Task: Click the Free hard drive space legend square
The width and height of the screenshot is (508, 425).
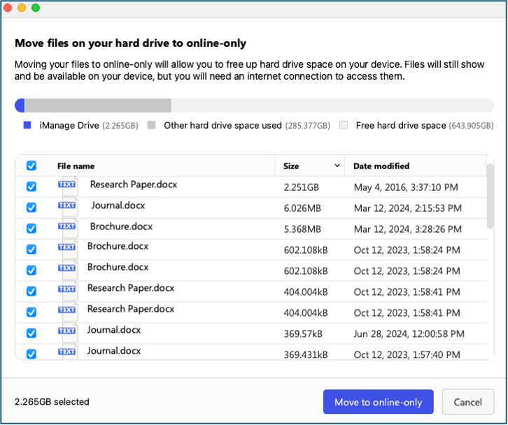Action: pos(344,125)
